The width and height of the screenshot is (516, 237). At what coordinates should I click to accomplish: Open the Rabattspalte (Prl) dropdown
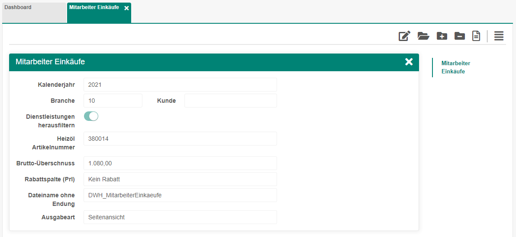point(180,179)
